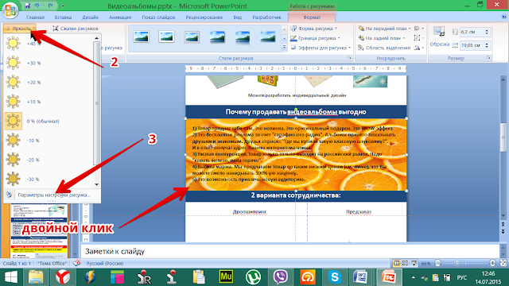Open the Вставка ribbon tab
The width and height of the screenshot is (509, 286).
[x=63, y=17]
